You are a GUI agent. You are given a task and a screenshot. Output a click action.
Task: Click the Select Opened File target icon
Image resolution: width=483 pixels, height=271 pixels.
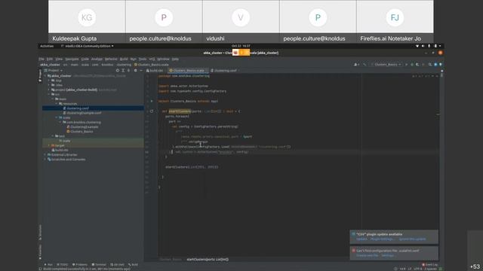(118, 71)
